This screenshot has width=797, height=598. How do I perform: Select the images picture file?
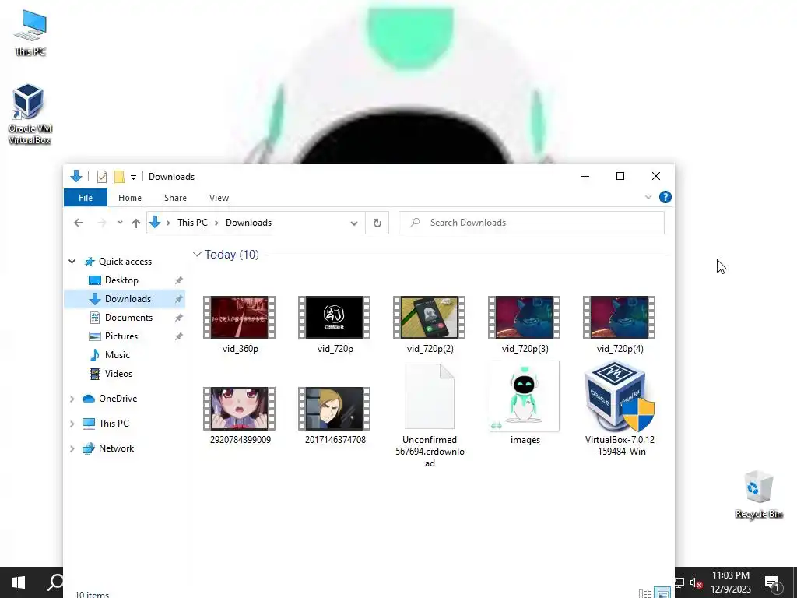(x=525, y=403)
